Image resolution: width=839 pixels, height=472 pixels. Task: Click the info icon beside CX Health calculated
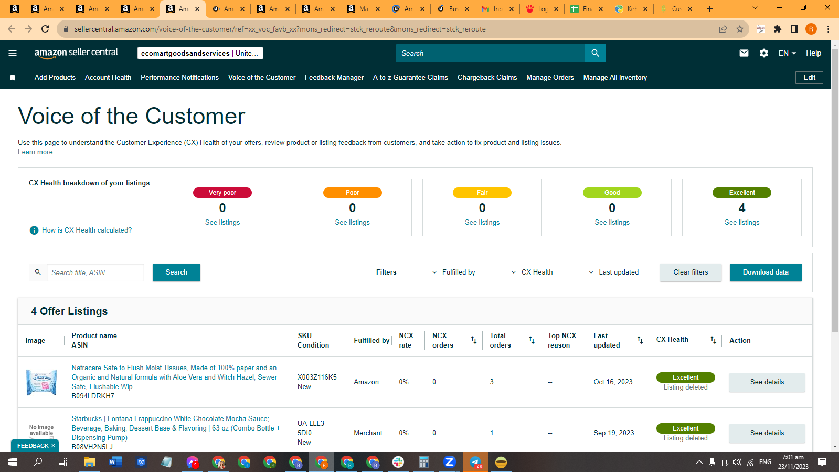tap(34, 230)
